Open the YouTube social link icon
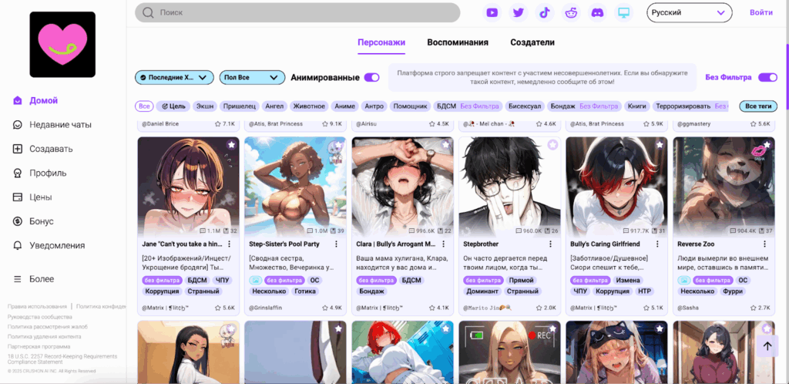Viewport: 789px width, 384px height. point(492,12)
